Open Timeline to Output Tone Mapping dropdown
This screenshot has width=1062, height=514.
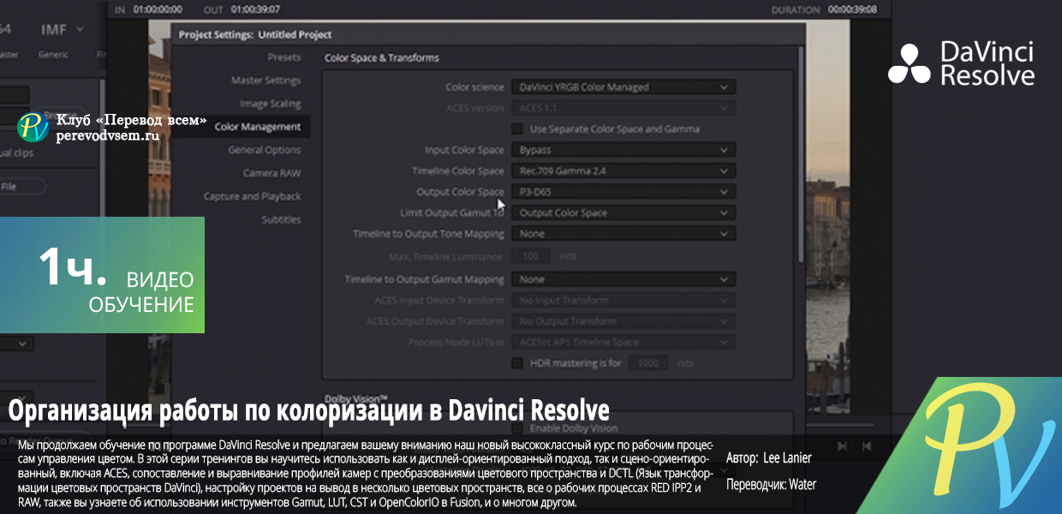pyautogui.click(x=623, y=233)
